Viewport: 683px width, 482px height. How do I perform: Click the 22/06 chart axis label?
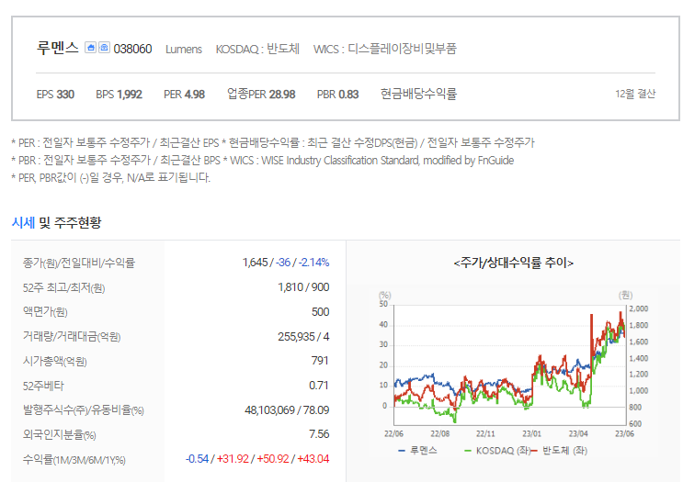coord(393,433)
